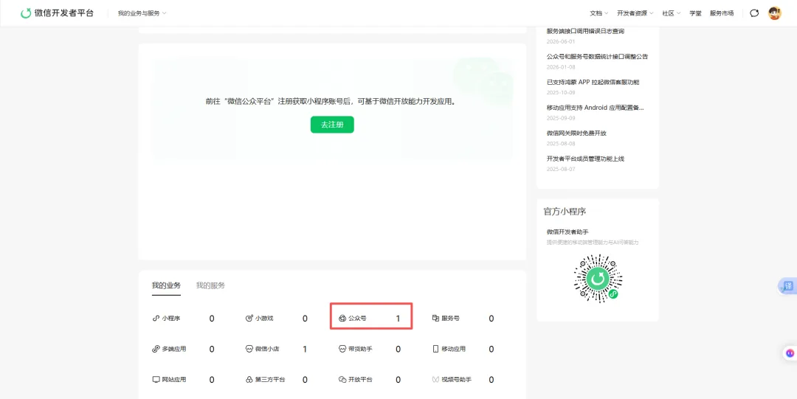Click the count 0 beside 小程序
Screen dimensions: 797x399
coord(212,319)
